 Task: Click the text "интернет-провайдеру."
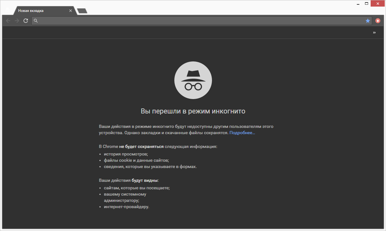(x=126, y=207)
